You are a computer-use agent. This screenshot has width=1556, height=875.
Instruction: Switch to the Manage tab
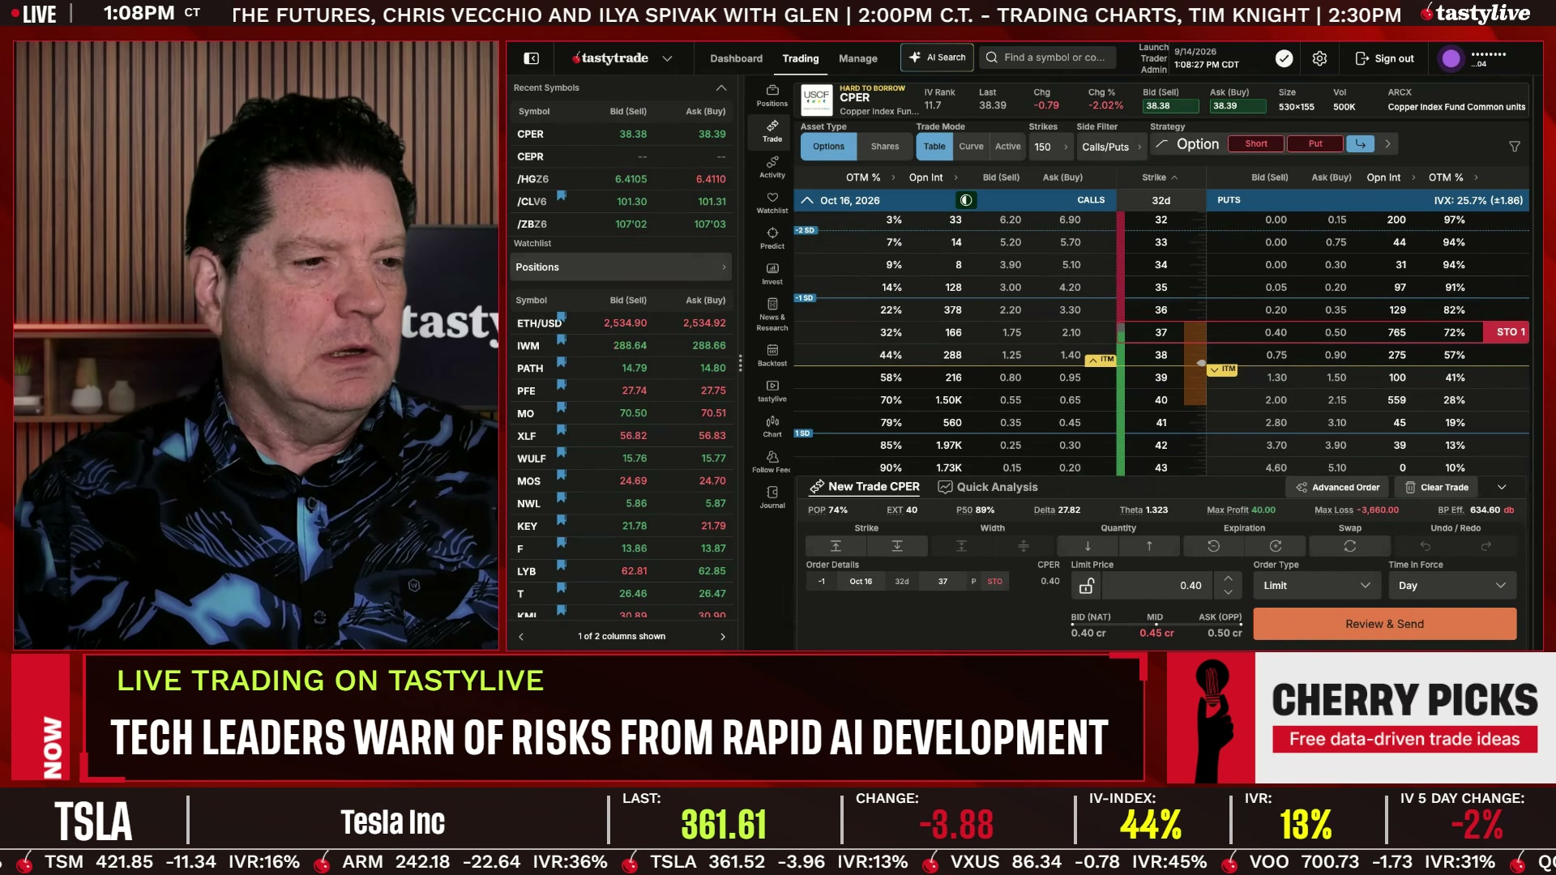[857, 58]
